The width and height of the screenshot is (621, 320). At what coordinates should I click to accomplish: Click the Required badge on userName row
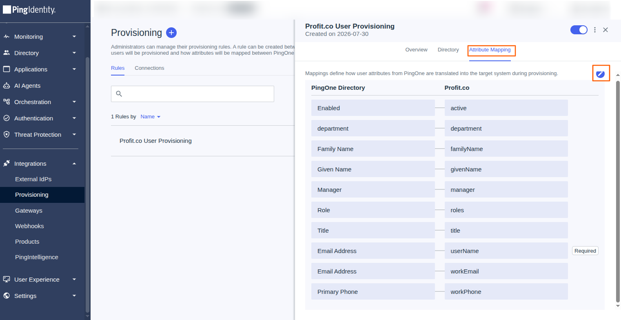click(585, 251)
